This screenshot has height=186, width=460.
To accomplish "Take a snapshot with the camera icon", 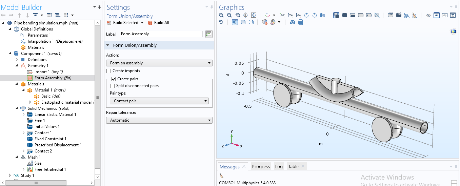I will [292, 22].
